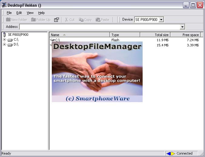Select SE P800/P900 root in tree
Image resolution: width=205 pixels, height=157 pixels.
(x=18, y=35)
